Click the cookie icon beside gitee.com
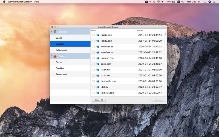219x137 pixels. pos(98,64)
